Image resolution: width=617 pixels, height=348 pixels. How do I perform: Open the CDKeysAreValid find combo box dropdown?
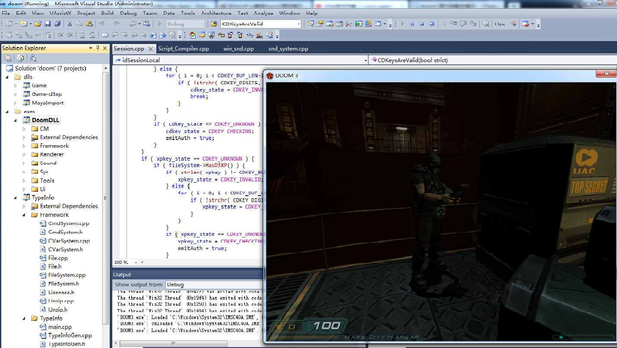click(x=299, y=24)
